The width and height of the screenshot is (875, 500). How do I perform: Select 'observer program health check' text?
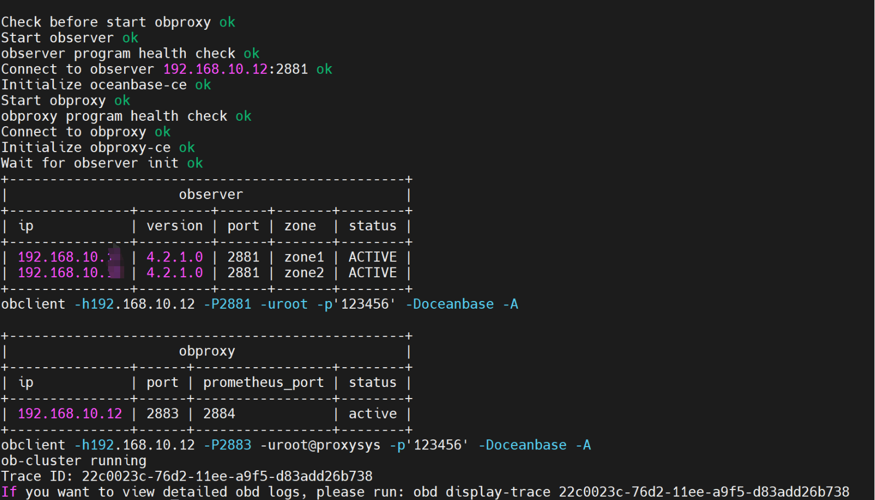coord(118,53)
